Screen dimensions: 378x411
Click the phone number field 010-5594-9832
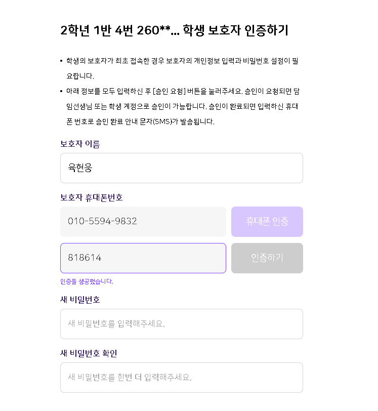point(143,222)
